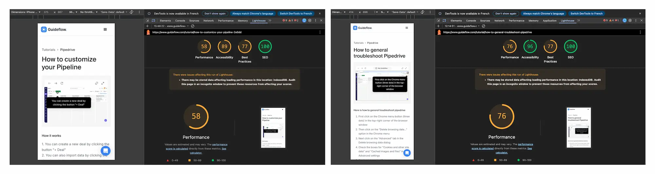Image resolution: width=655 pixels, height=174 pixels.
Task: Switch to Application tab in right DevTools
Action: coord(550,21)
